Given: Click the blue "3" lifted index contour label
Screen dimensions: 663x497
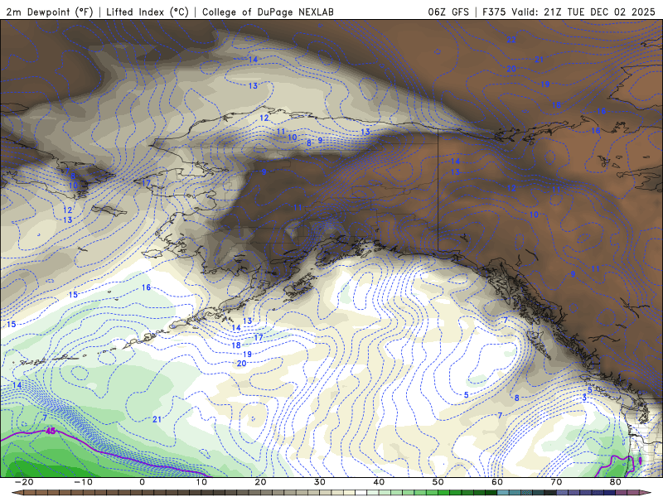Looking at the screenshot, I should 584,398.
